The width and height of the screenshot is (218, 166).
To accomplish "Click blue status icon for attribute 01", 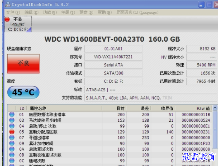I will (12, 114).
